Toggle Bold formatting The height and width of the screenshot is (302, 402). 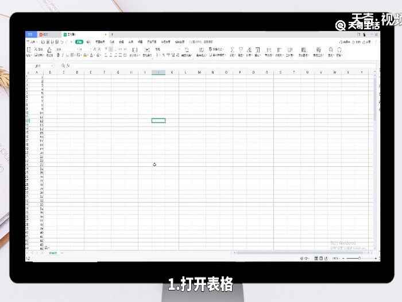58,55
